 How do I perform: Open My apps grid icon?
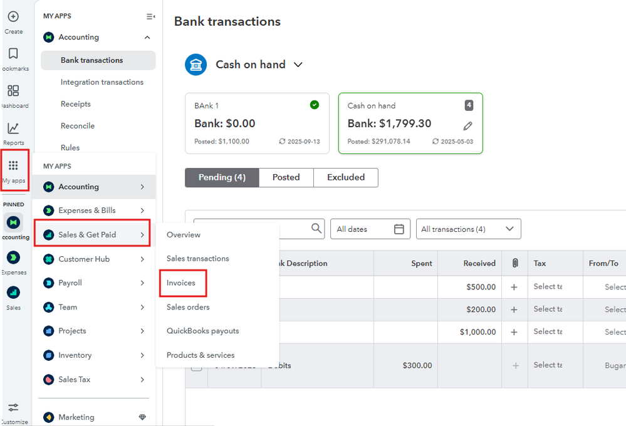point(13,165)
